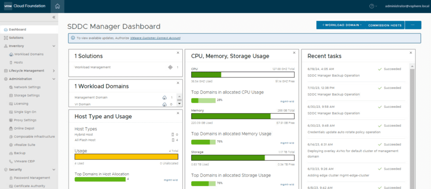Screen dimensions: 431x189
Task: Click the All Flash Host icon
Action: click(173, 140)
